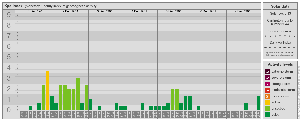Select the 5 Dec 1901 date header
The height and width of the screenshot is (121, 300).
[x=174, y=11]
